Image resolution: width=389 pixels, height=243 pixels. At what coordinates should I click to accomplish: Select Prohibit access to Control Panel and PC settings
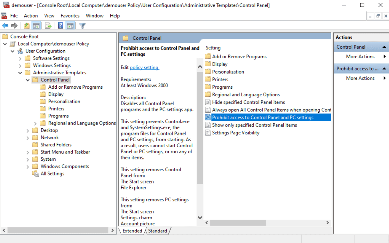[267, 117]
